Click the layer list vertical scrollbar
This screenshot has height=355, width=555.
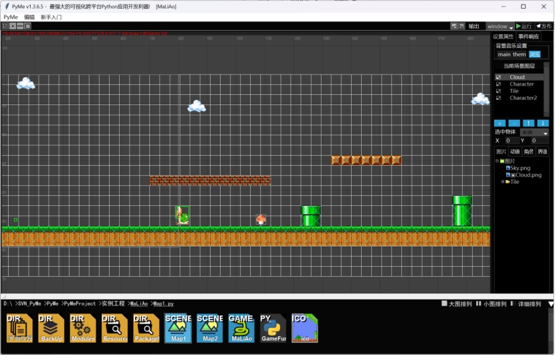click(546, 90)
